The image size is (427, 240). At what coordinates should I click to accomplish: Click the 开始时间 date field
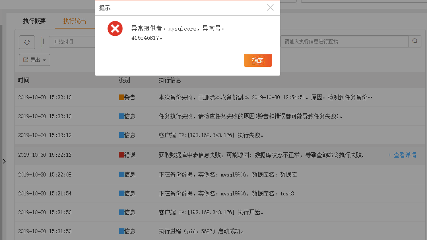click(72, 42)
